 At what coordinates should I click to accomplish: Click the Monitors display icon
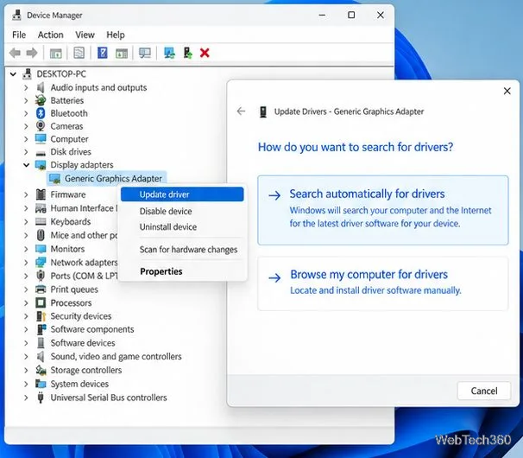tap(41, 249)
